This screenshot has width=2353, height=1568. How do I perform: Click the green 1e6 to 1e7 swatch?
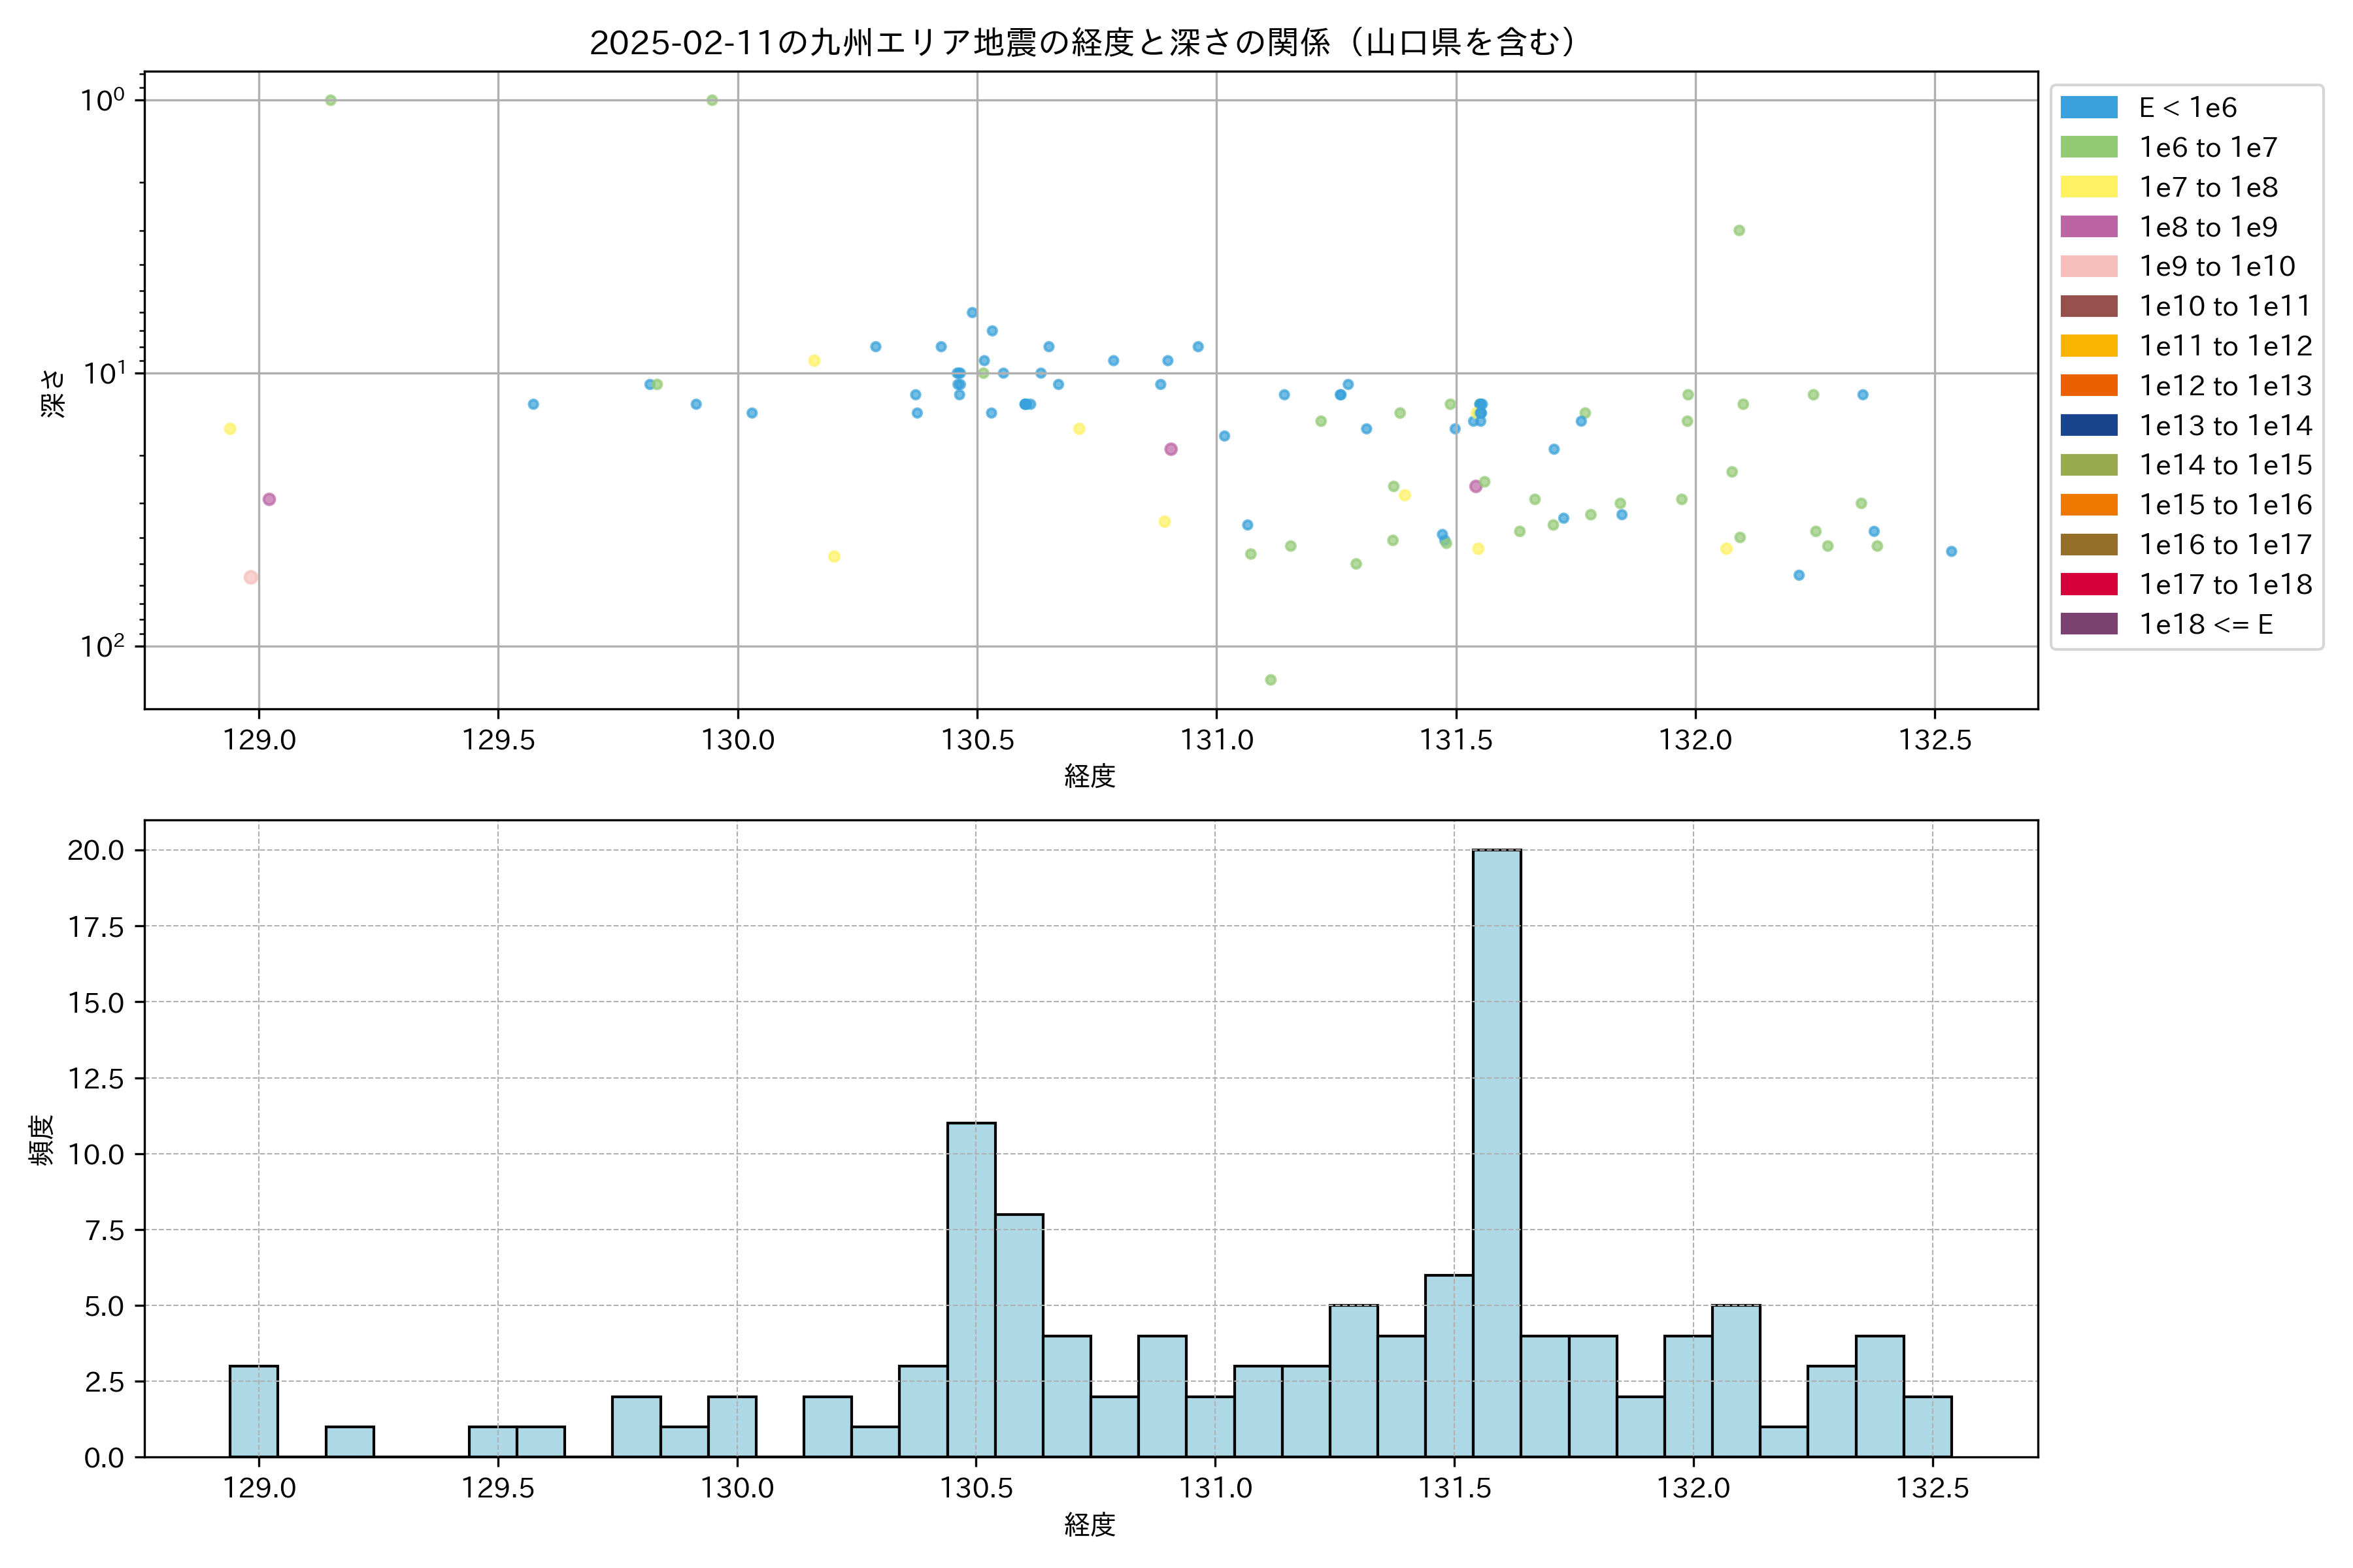[x=2088, y=147]
